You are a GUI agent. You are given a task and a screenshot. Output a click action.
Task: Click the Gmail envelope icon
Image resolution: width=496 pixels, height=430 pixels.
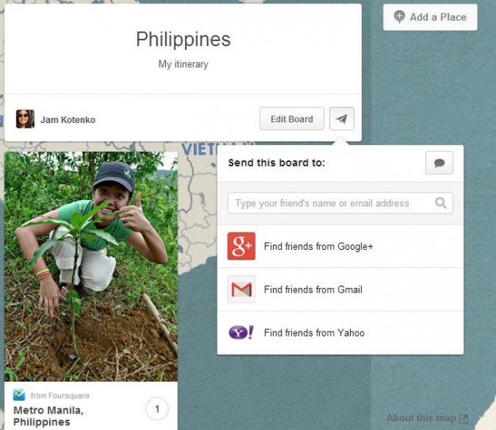point(241,290)
